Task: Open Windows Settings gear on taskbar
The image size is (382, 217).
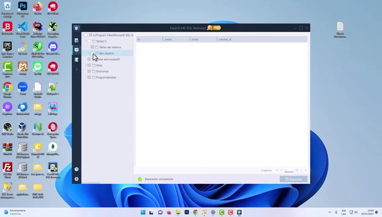Action: pos(213,213)
